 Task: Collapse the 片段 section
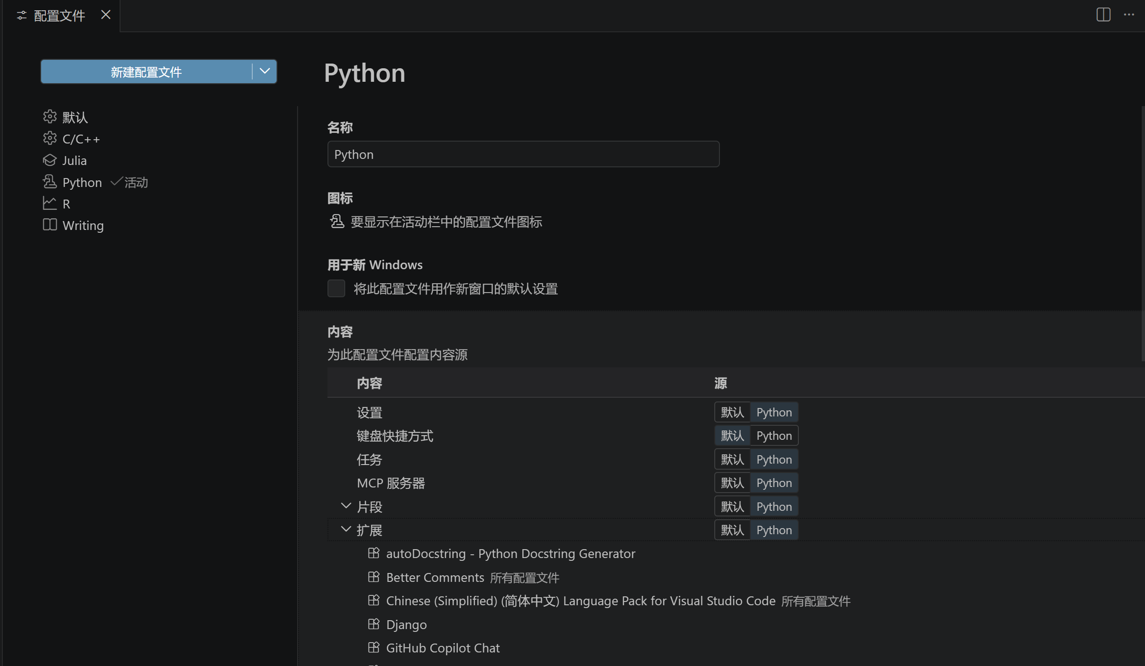point(346,506)
